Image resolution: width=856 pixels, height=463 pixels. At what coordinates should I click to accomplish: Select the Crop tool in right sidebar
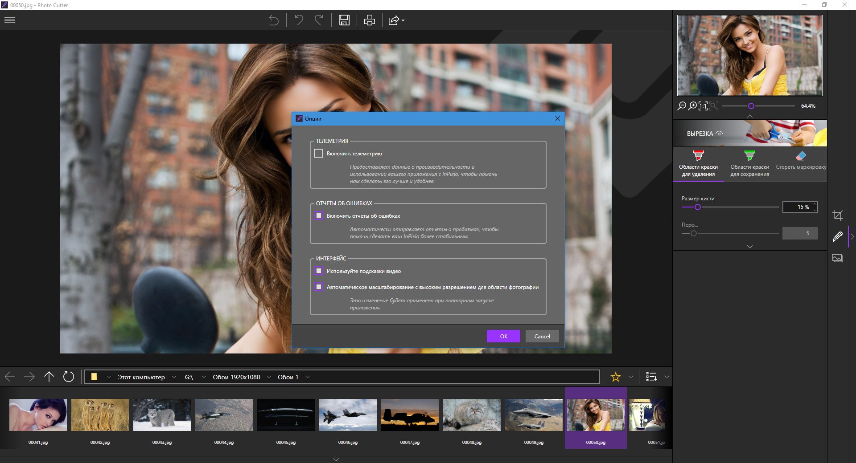[x=838, y=215]
